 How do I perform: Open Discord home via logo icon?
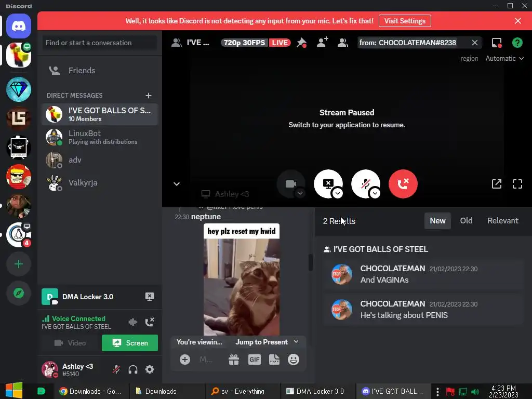coord(19,26)
